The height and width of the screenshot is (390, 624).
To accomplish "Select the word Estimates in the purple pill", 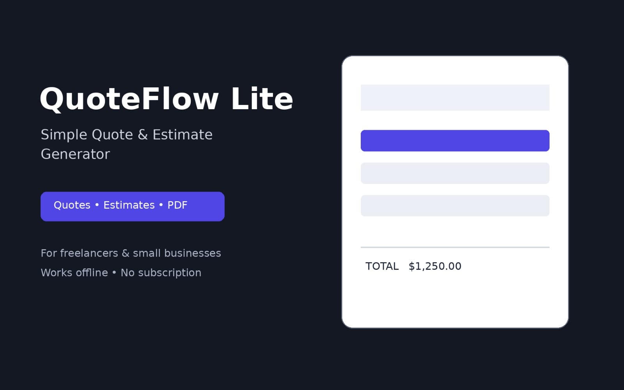I will pos(129,205).
